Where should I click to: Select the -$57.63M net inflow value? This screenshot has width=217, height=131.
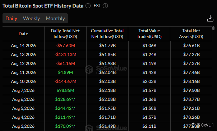[x=65, y=46]
